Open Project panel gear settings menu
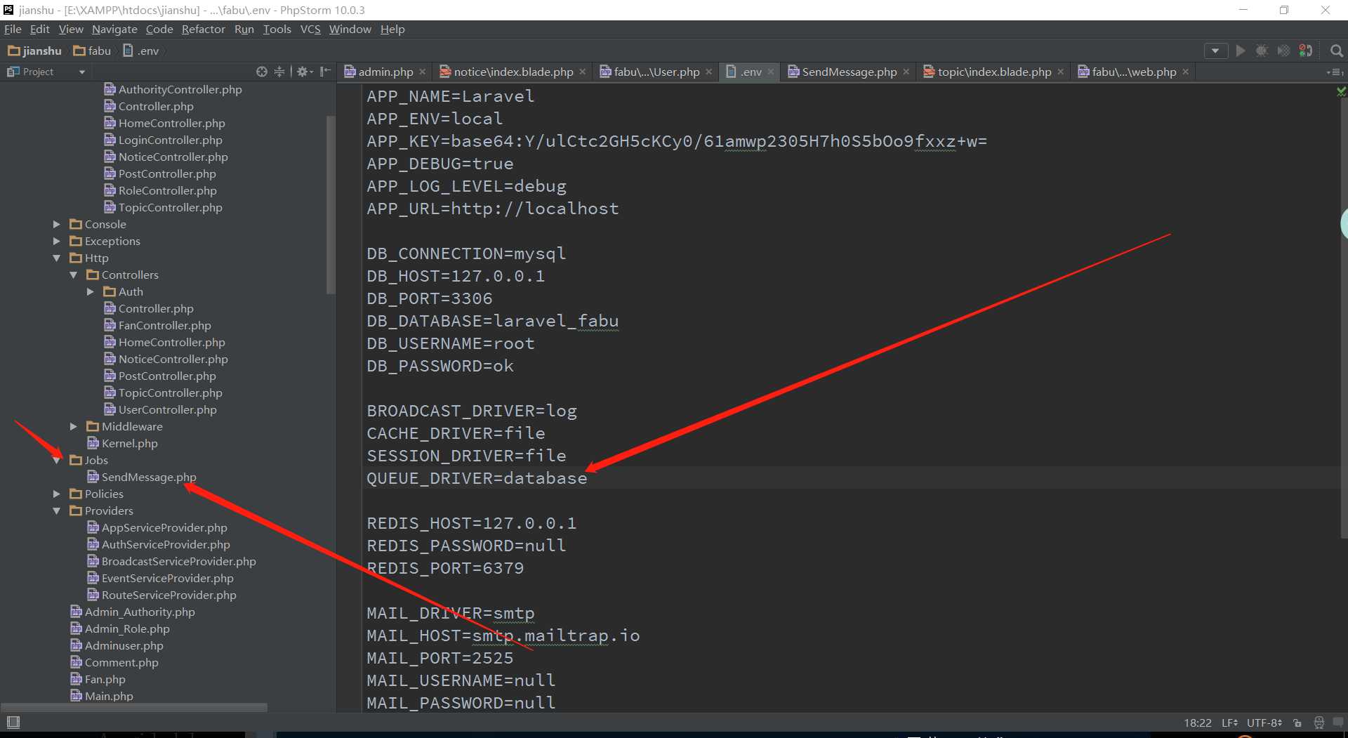This screenshot has height=738, width=1348. [304, 72]
